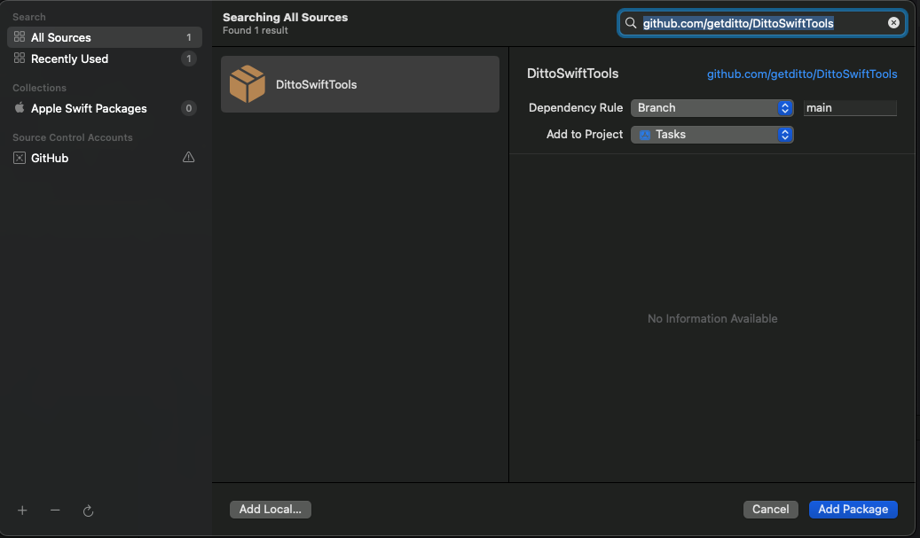Click the minus icon to remove a source

(55, 511)
